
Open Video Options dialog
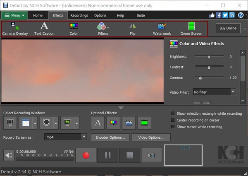pos(151,137)
